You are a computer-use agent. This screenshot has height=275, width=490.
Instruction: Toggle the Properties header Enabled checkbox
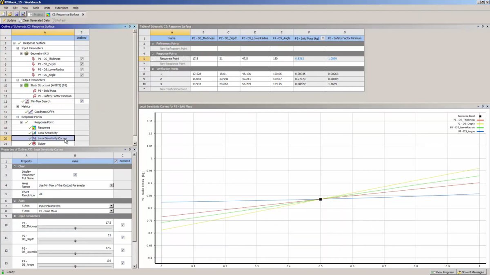pos(116,161)
